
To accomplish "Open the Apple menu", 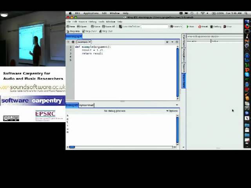I will click(70, 13).
